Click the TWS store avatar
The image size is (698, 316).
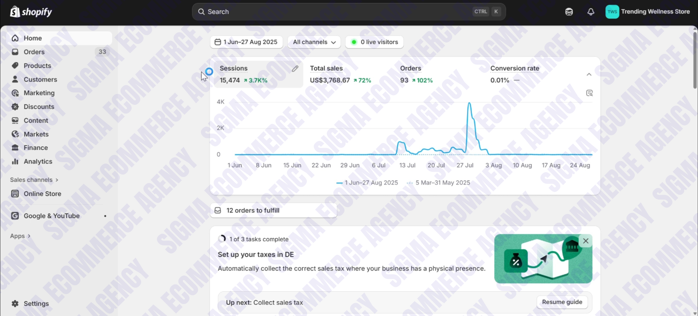pyautogui.click(x=612, y=12)
